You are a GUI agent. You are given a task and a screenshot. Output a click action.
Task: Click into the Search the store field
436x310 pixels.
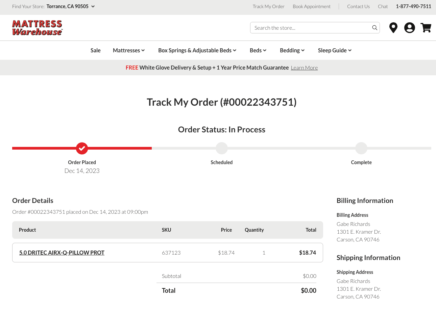(x=311, y=28)
